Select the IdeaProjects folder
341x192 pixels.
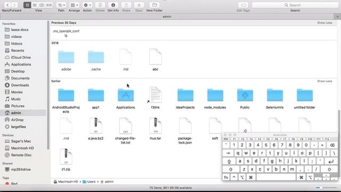185,95
